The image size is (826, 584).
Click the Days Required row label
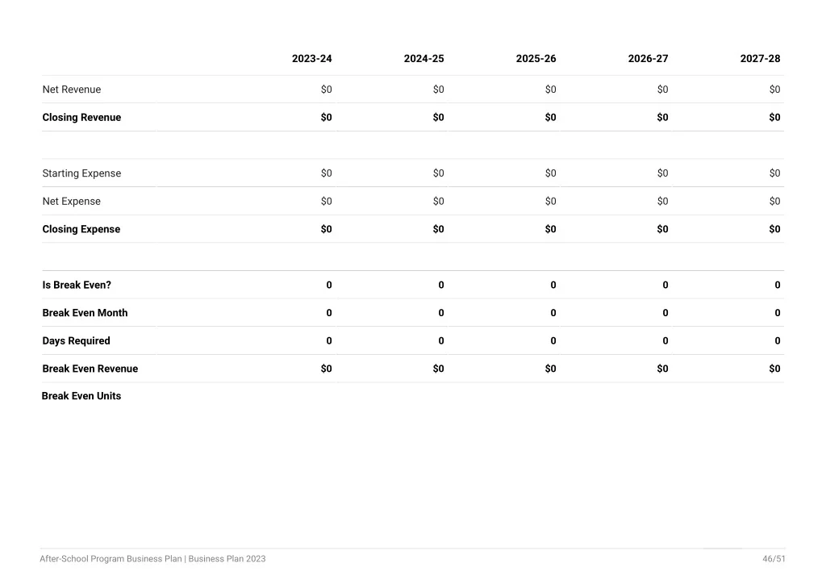coord(77,340)
